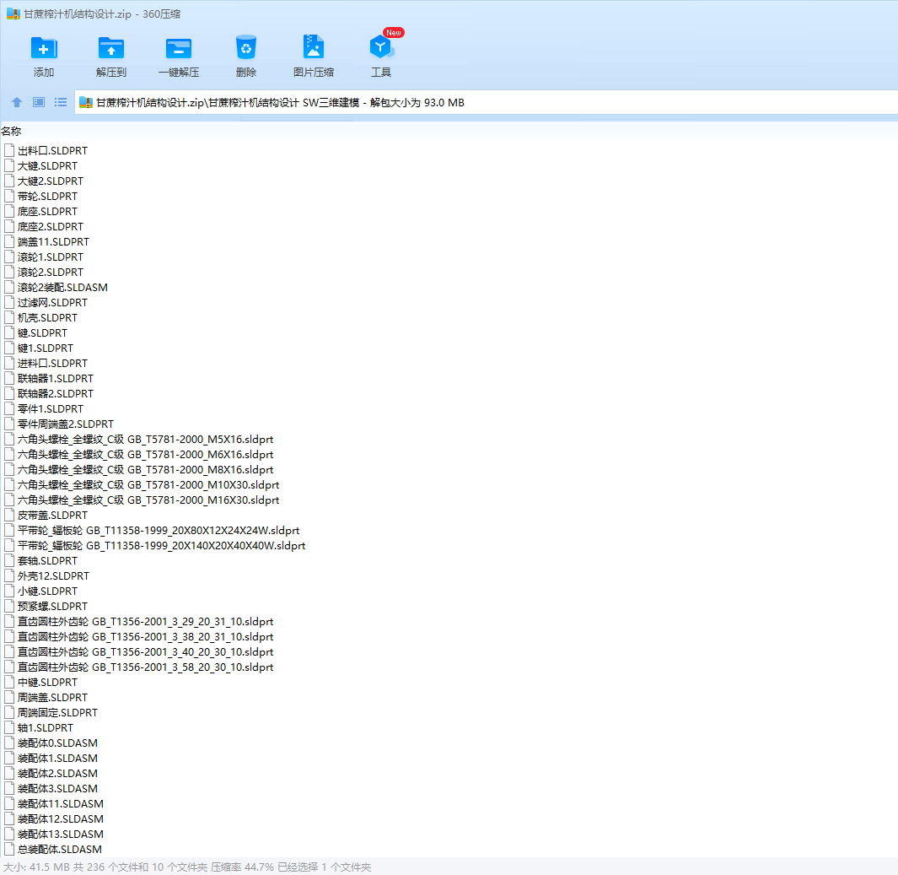The width and height of the screenshot is (898, 875).
Task: Select file 小键.SLDPRT
Action: [x=47, y=591]
